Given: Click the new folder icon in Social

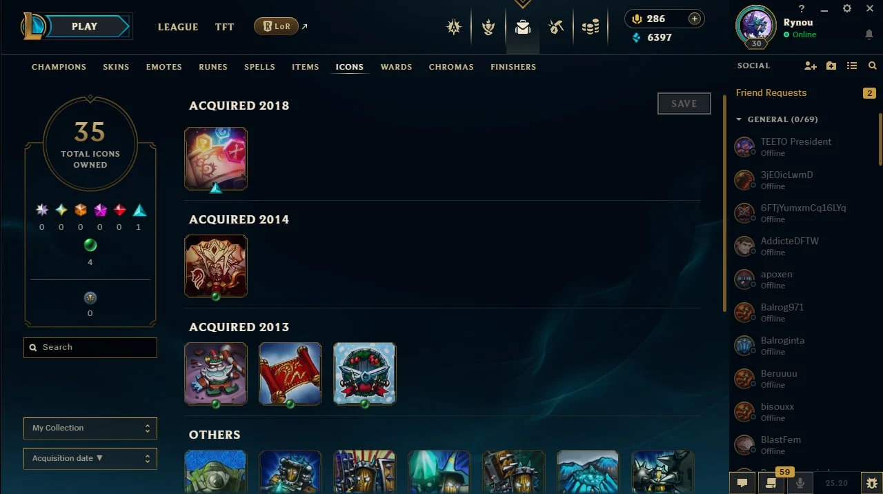Looking at the screenshot, I should (831, 66).
